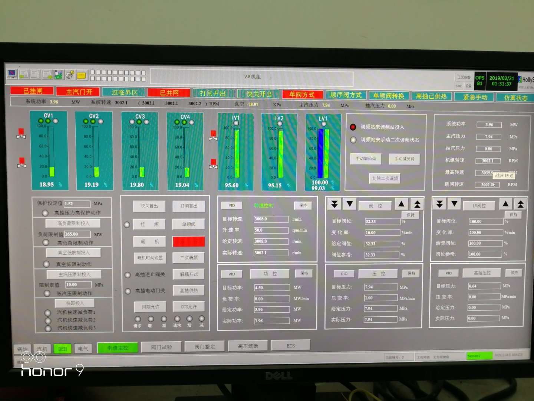The width and height of the screenshot is (534, 401).
Task: Click the gear settings icon in toolbar
Action: pos(70,75)
